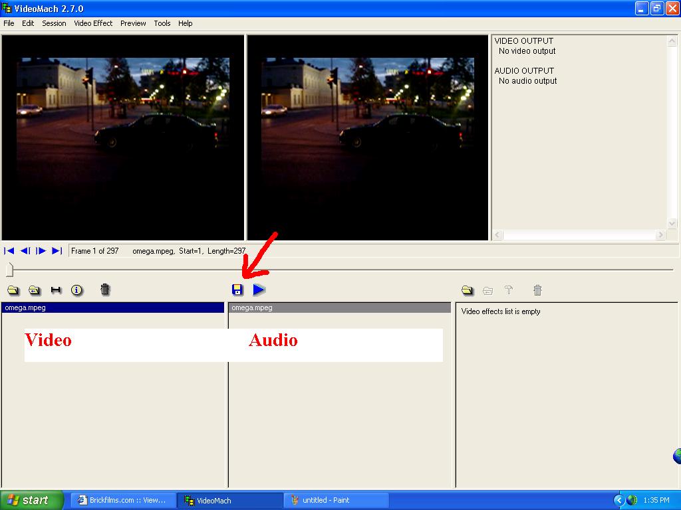
Task: Click the globe network icon in system tray
Action: pyautogui.click(x=633, y=500)
